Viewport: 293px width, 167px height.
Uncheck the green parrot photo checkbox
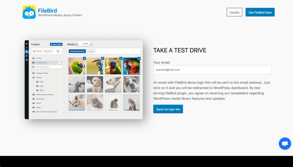[84, 58]
